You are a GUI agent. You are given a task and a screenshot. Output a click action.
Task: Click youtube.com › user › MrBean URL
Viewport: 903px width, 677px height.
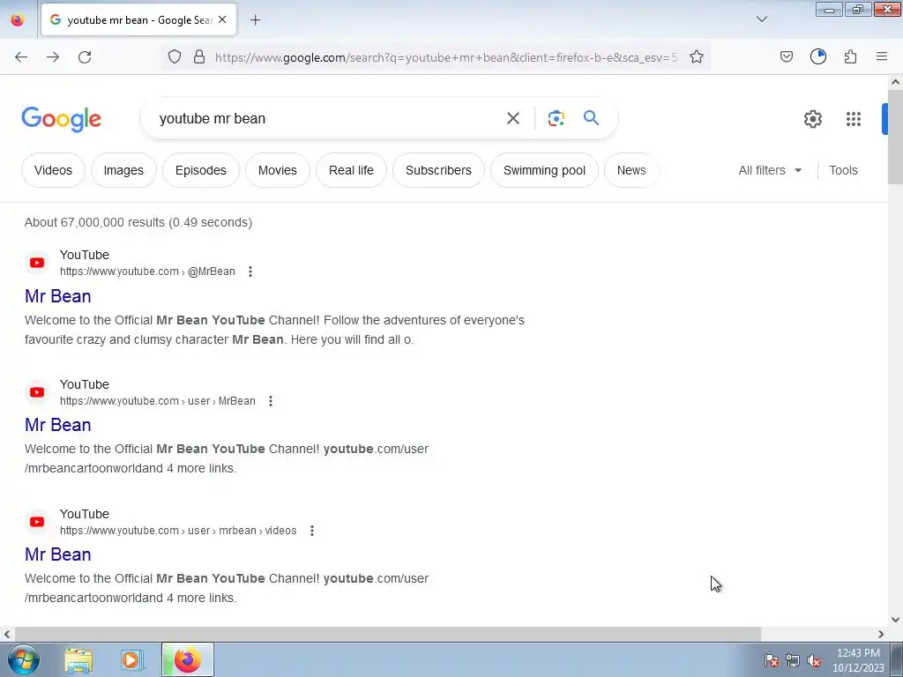(157, 401)
